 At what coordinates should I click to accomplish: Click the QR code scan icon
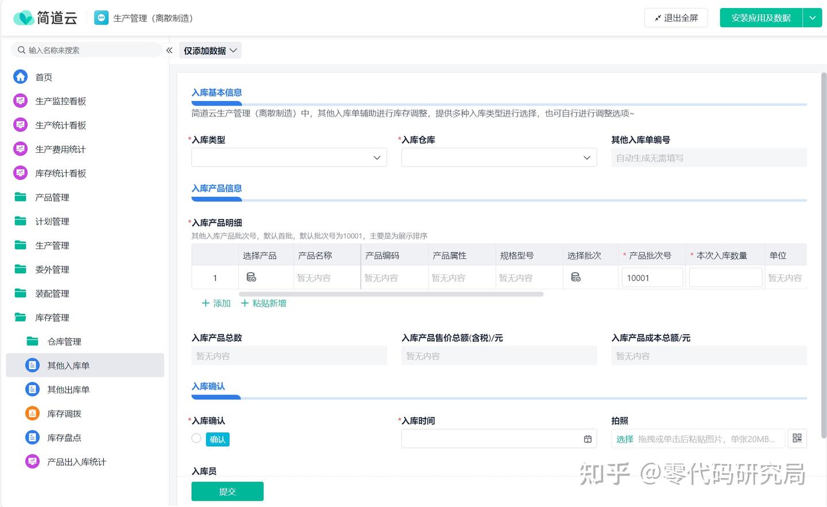[797, 439]
